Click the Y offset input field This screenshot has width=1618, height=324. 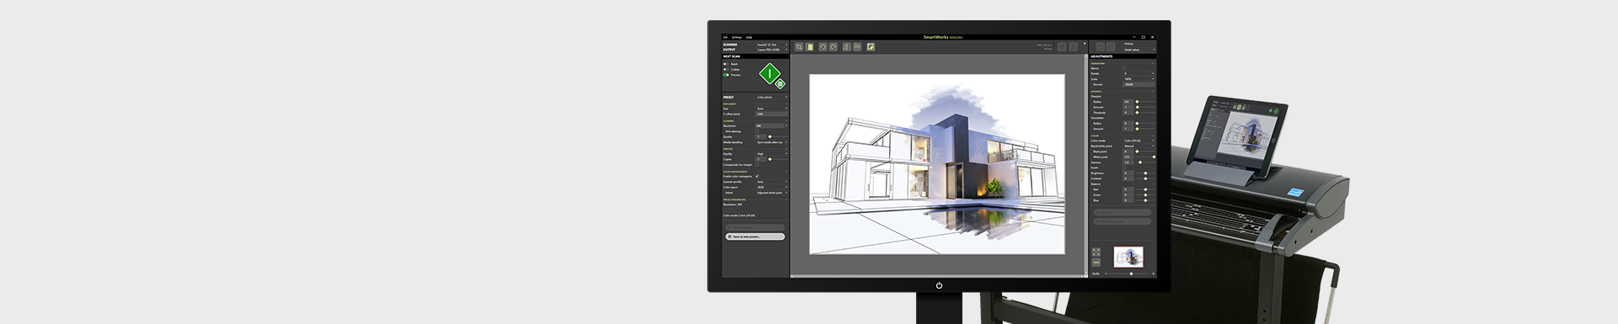click(772, 114)
